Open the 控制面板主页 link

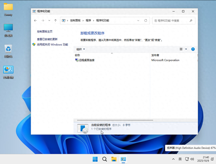(45, 31)
